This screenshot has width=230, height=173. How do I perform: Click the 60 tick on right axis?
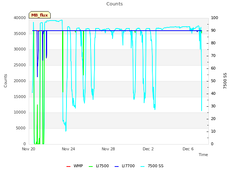coord(213,68)
